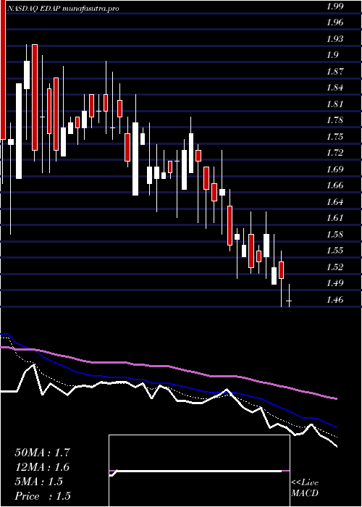The height and width of the screenshot is (507, 362).
Task: Select the 1.84 price axis label
Action: click(x=334, y=88)
